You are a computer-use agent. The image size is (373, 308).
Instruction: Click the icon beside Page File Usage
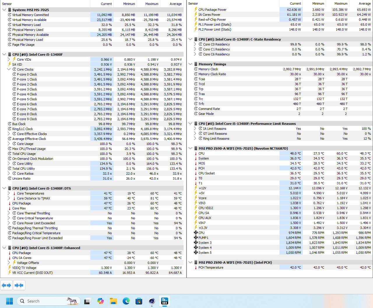(10, 45)
